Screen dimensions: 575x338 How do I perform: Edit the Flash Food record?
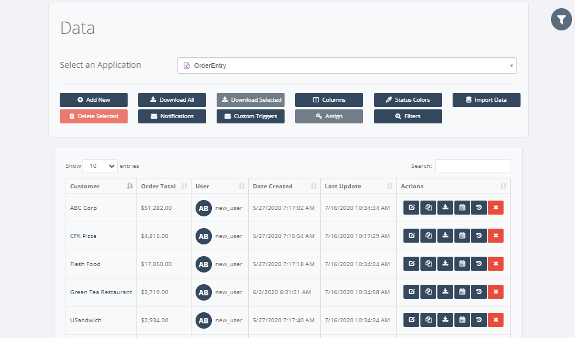(412, 264)
